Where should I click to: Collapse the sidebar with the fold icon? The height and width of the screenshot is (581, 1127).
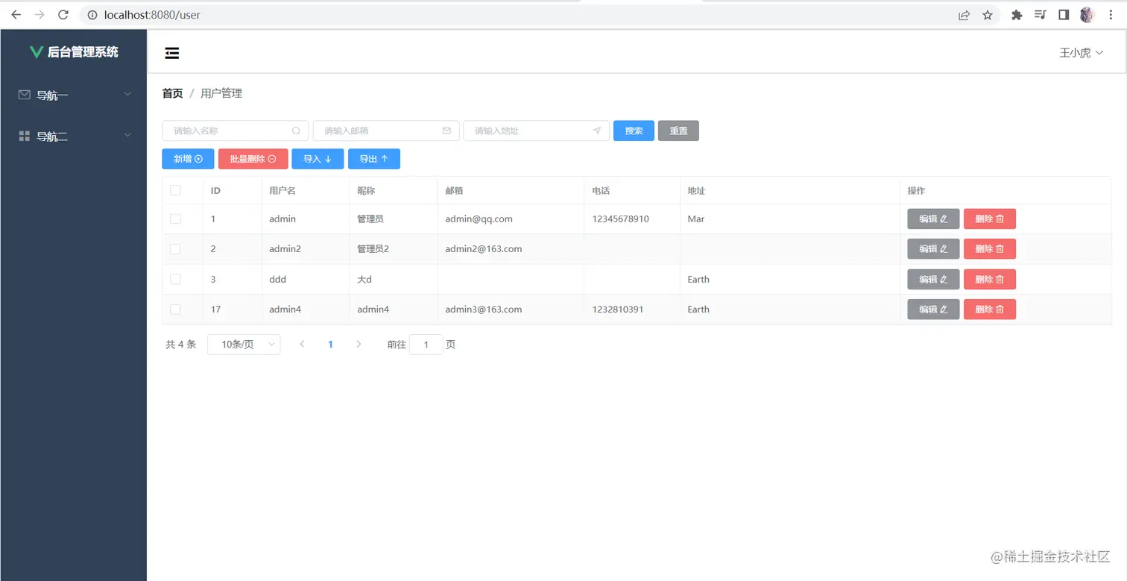(x=172, y=52)
